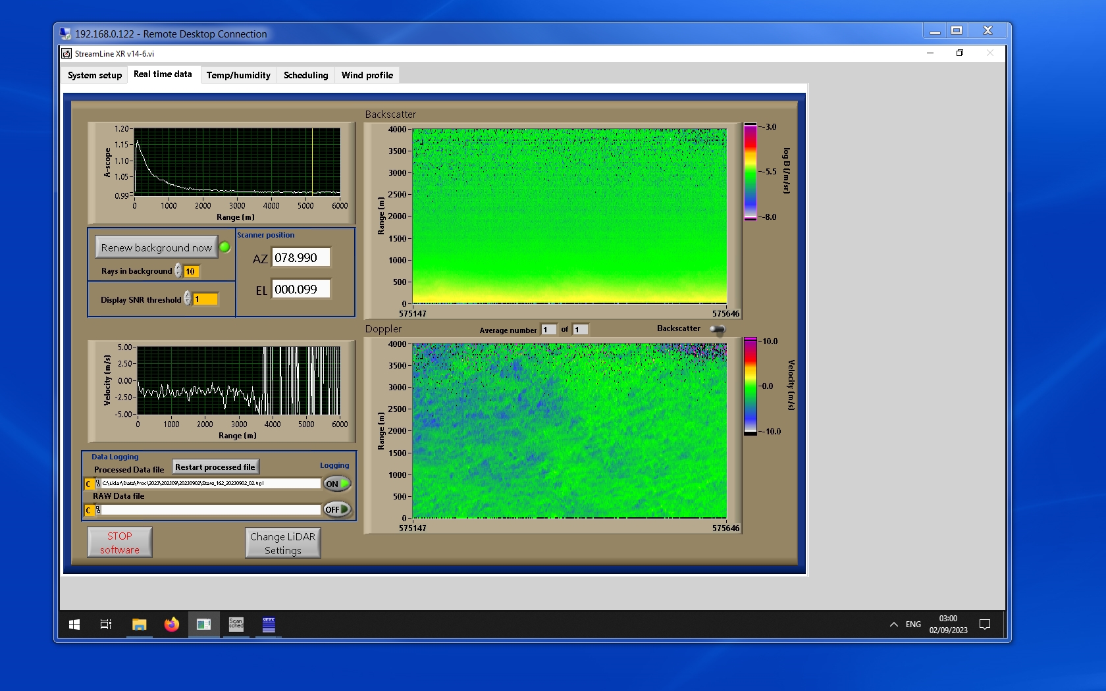Toggle RAW data logging OFF switch
Screen dimensions: 1106x691
(336, 509)
